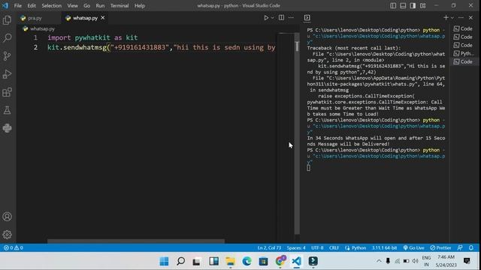
Task: Open the Run and Debug view
Action: (7, 74)
